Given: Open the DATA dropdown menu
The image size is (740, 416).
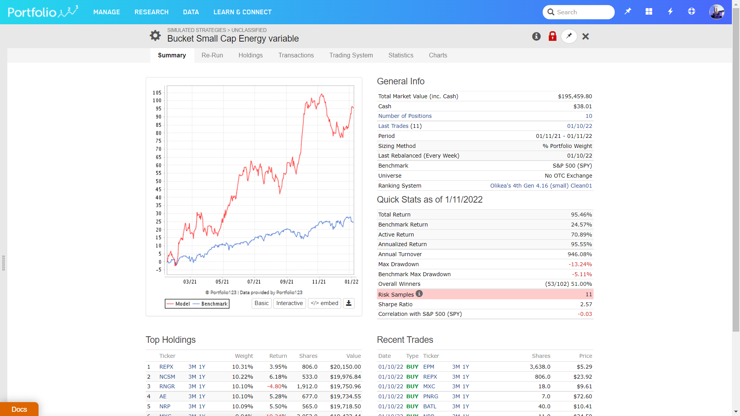Looking at the screenshot, I should coord(191,12).
